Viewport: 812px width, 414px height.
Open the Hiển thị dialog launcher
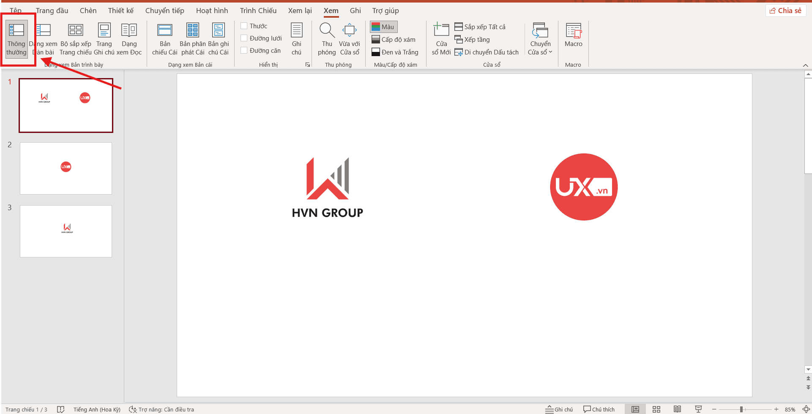pyautogui.click(x=308, y=65)
